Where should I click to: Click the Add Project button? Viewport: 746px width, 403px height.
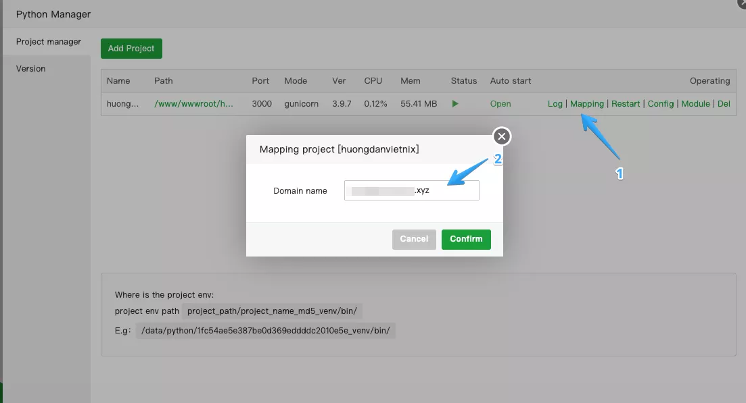131,48
